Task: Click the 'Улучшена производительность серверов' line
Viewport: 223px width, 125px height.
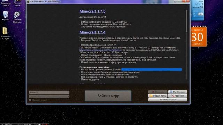Action: point(103,27)
